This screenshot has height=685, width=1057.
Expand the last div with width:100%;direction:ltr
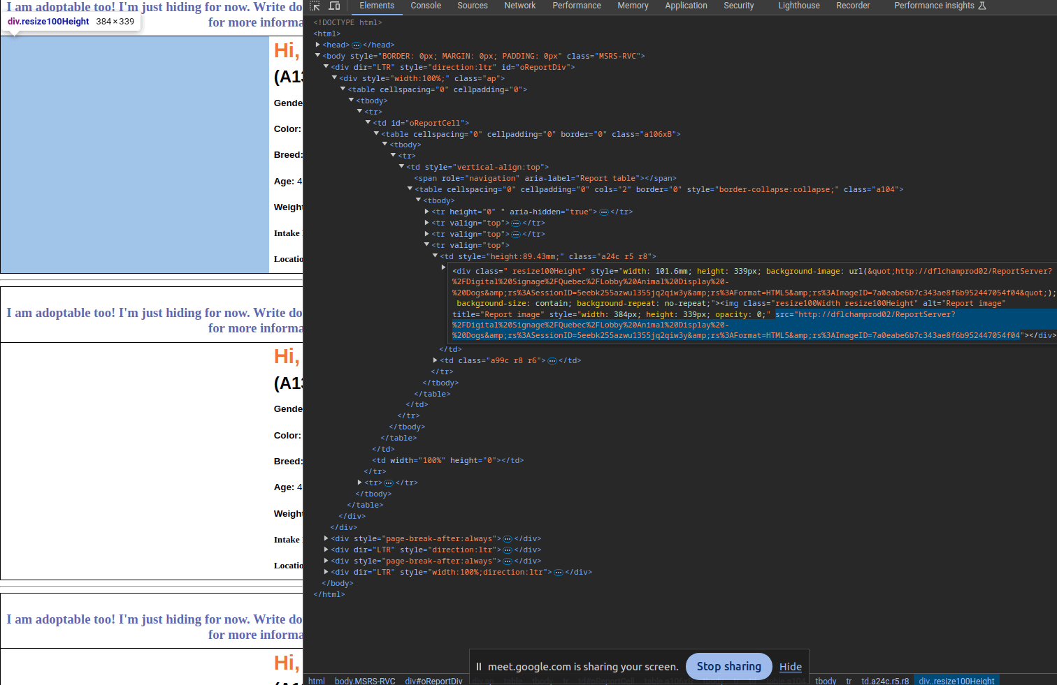coord(326,572)
